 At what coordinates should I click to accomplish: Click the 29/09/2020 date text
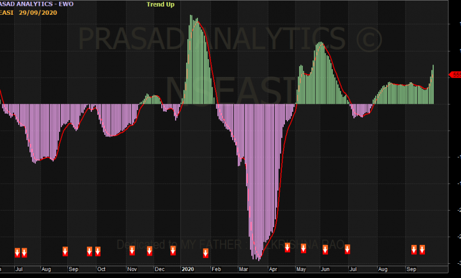39,12
